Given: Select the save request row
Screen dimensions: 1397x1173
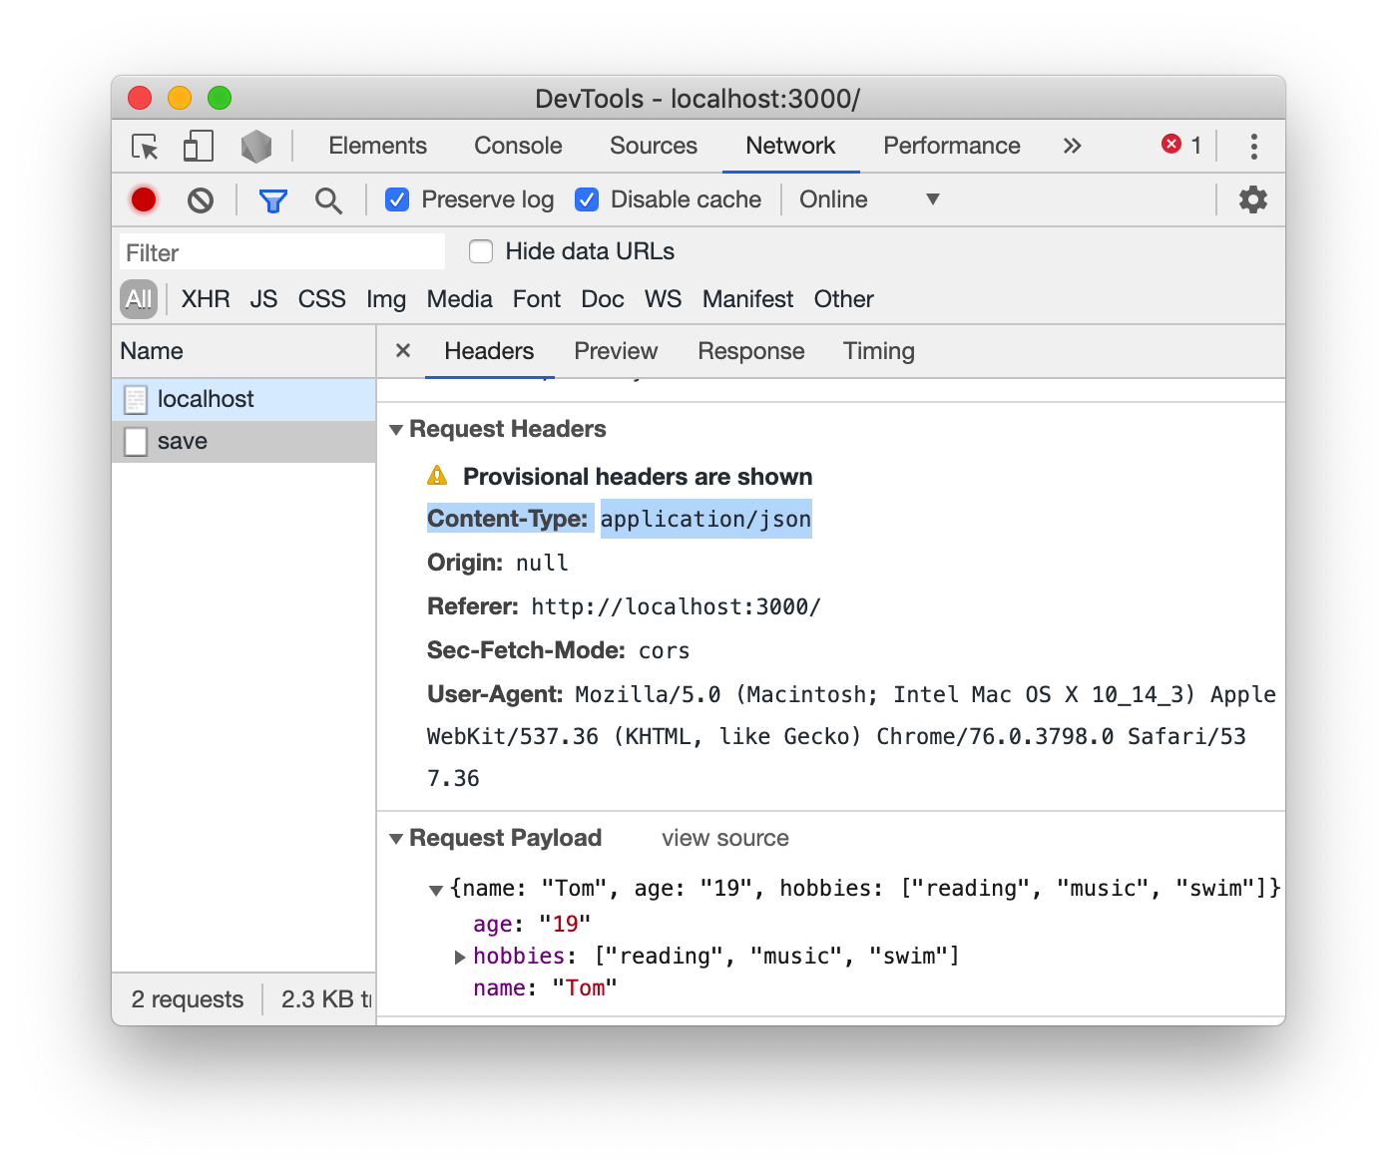Looking at the screenshot, I should (243, 441).
